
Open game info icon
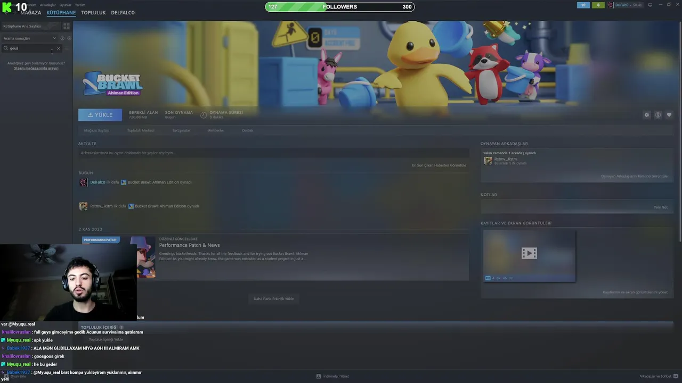pyautogui.click(x=658, y=115)
